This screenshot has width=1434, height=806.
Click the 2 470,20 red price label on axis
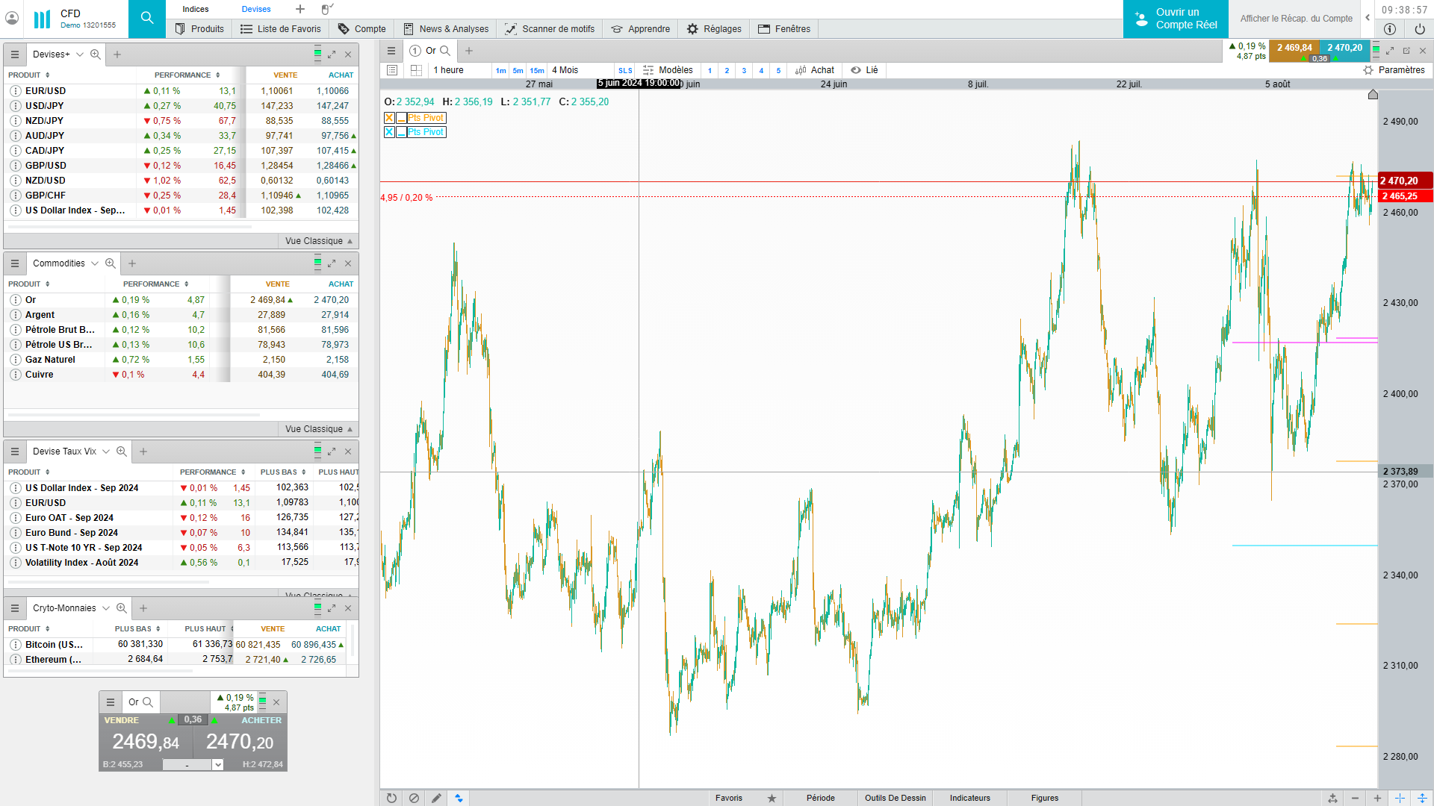[x=1404, y=181]
